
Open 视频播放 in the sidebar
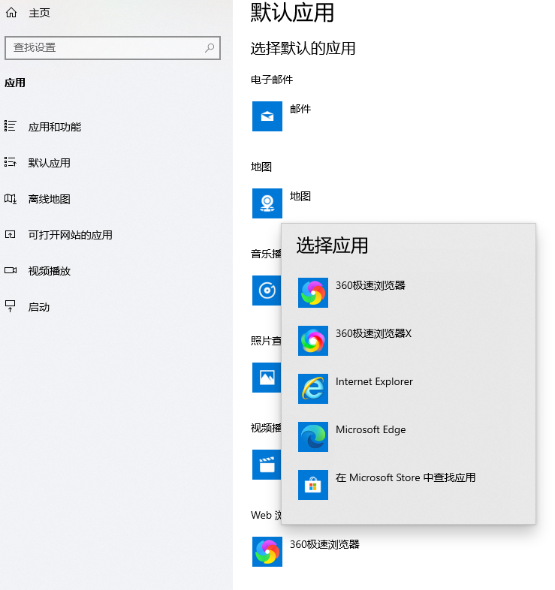(50, 271)
